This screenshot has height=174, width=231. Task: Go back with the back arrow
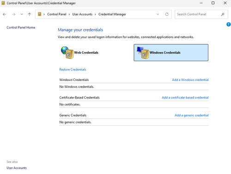coord(5,14)
